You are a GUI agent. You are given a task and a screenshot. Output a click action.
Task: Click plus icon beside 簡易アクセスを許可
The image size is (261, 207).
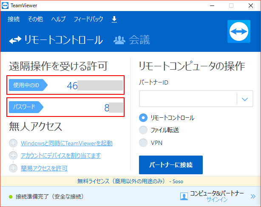click(13, 168)
